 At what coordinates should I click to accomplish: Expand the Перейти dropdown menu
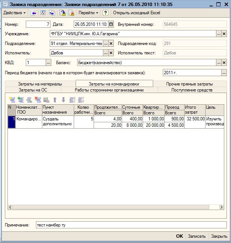88,13
